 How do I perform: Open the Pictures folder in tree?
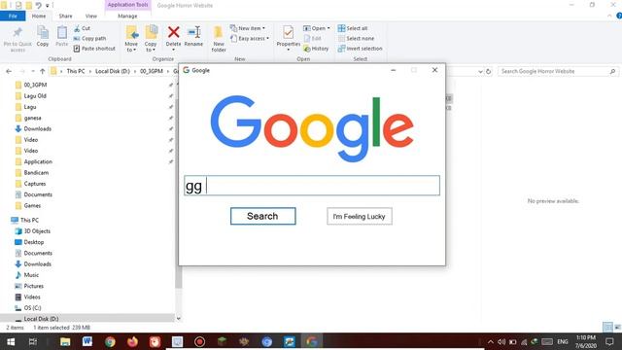click(33, 286)
